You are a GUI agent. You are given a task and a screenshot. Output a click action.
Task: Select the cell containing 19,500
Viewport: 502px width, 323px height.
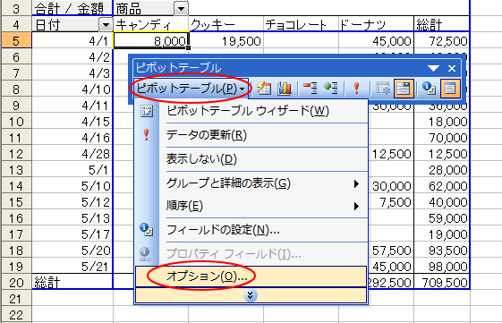(x=226, y=40)
